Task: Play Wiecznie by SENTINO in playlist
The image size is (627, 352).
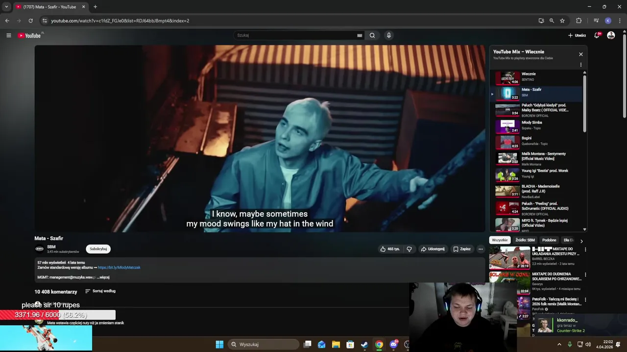Action: [x=537, y=77]
